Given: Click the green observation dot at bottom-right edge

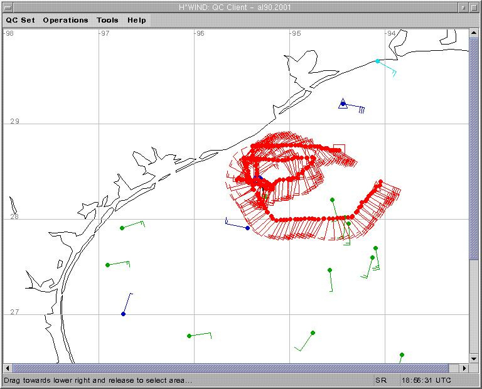Looking at the screenshot, I should point(402,355).
